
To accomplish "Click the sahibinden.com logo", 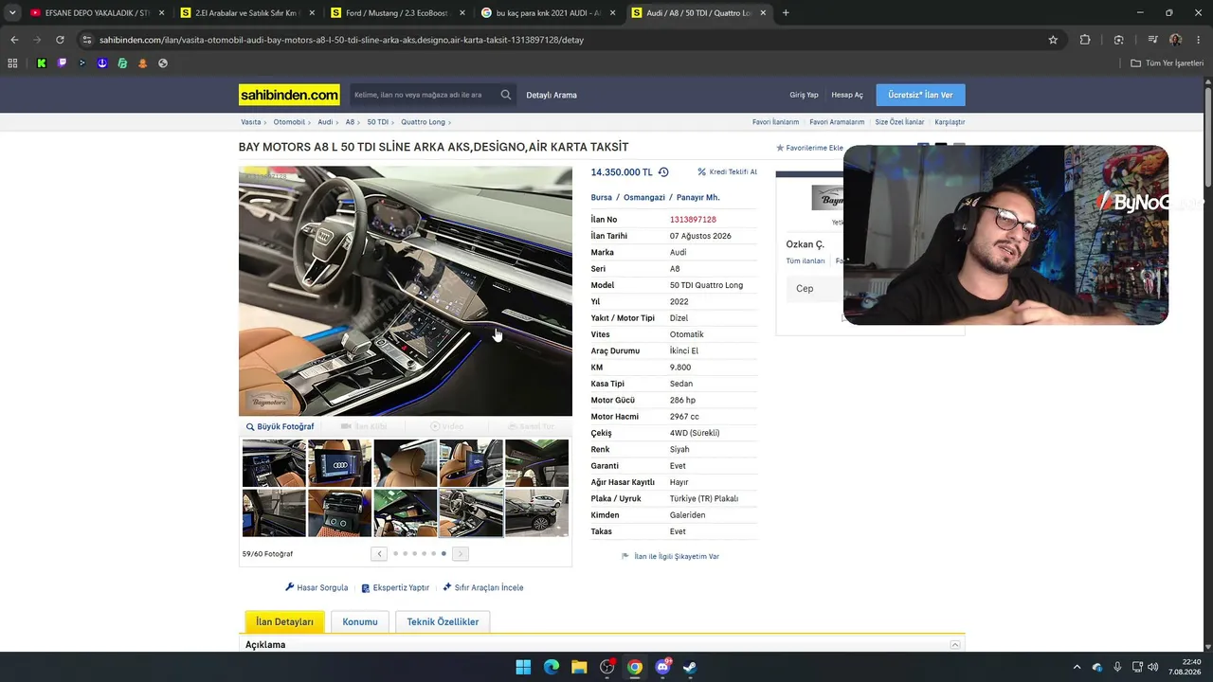I will coord(289,95).
